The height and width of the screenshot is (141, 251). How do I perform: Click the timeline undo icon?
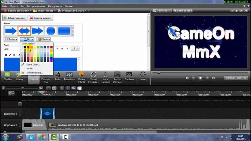pos(48,88)
